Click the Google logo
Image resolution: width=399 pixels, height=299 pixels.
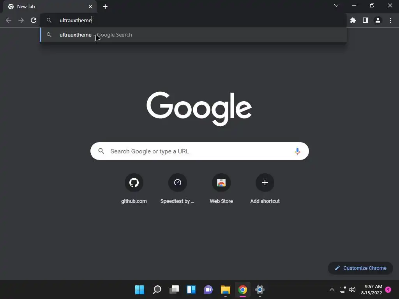199,109
